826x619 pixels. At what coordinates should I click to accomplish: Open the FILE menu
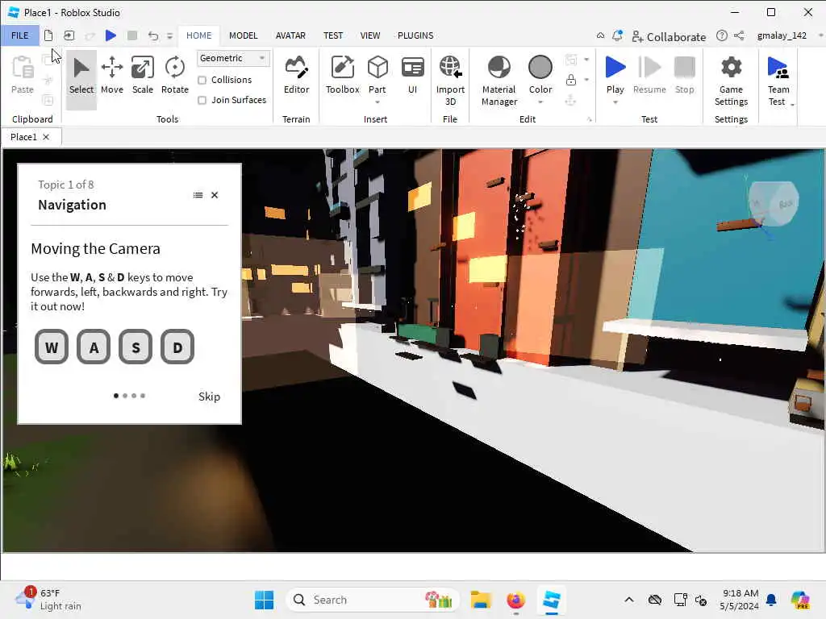point(20,35)
